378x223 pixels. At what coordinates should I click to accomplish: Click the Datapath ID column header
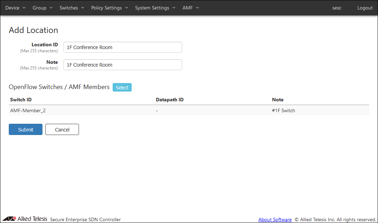[x=170, y=100]
